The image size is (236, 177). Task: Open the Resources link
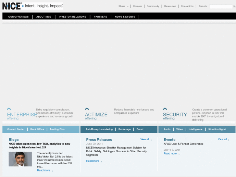[x=170, y=6]
